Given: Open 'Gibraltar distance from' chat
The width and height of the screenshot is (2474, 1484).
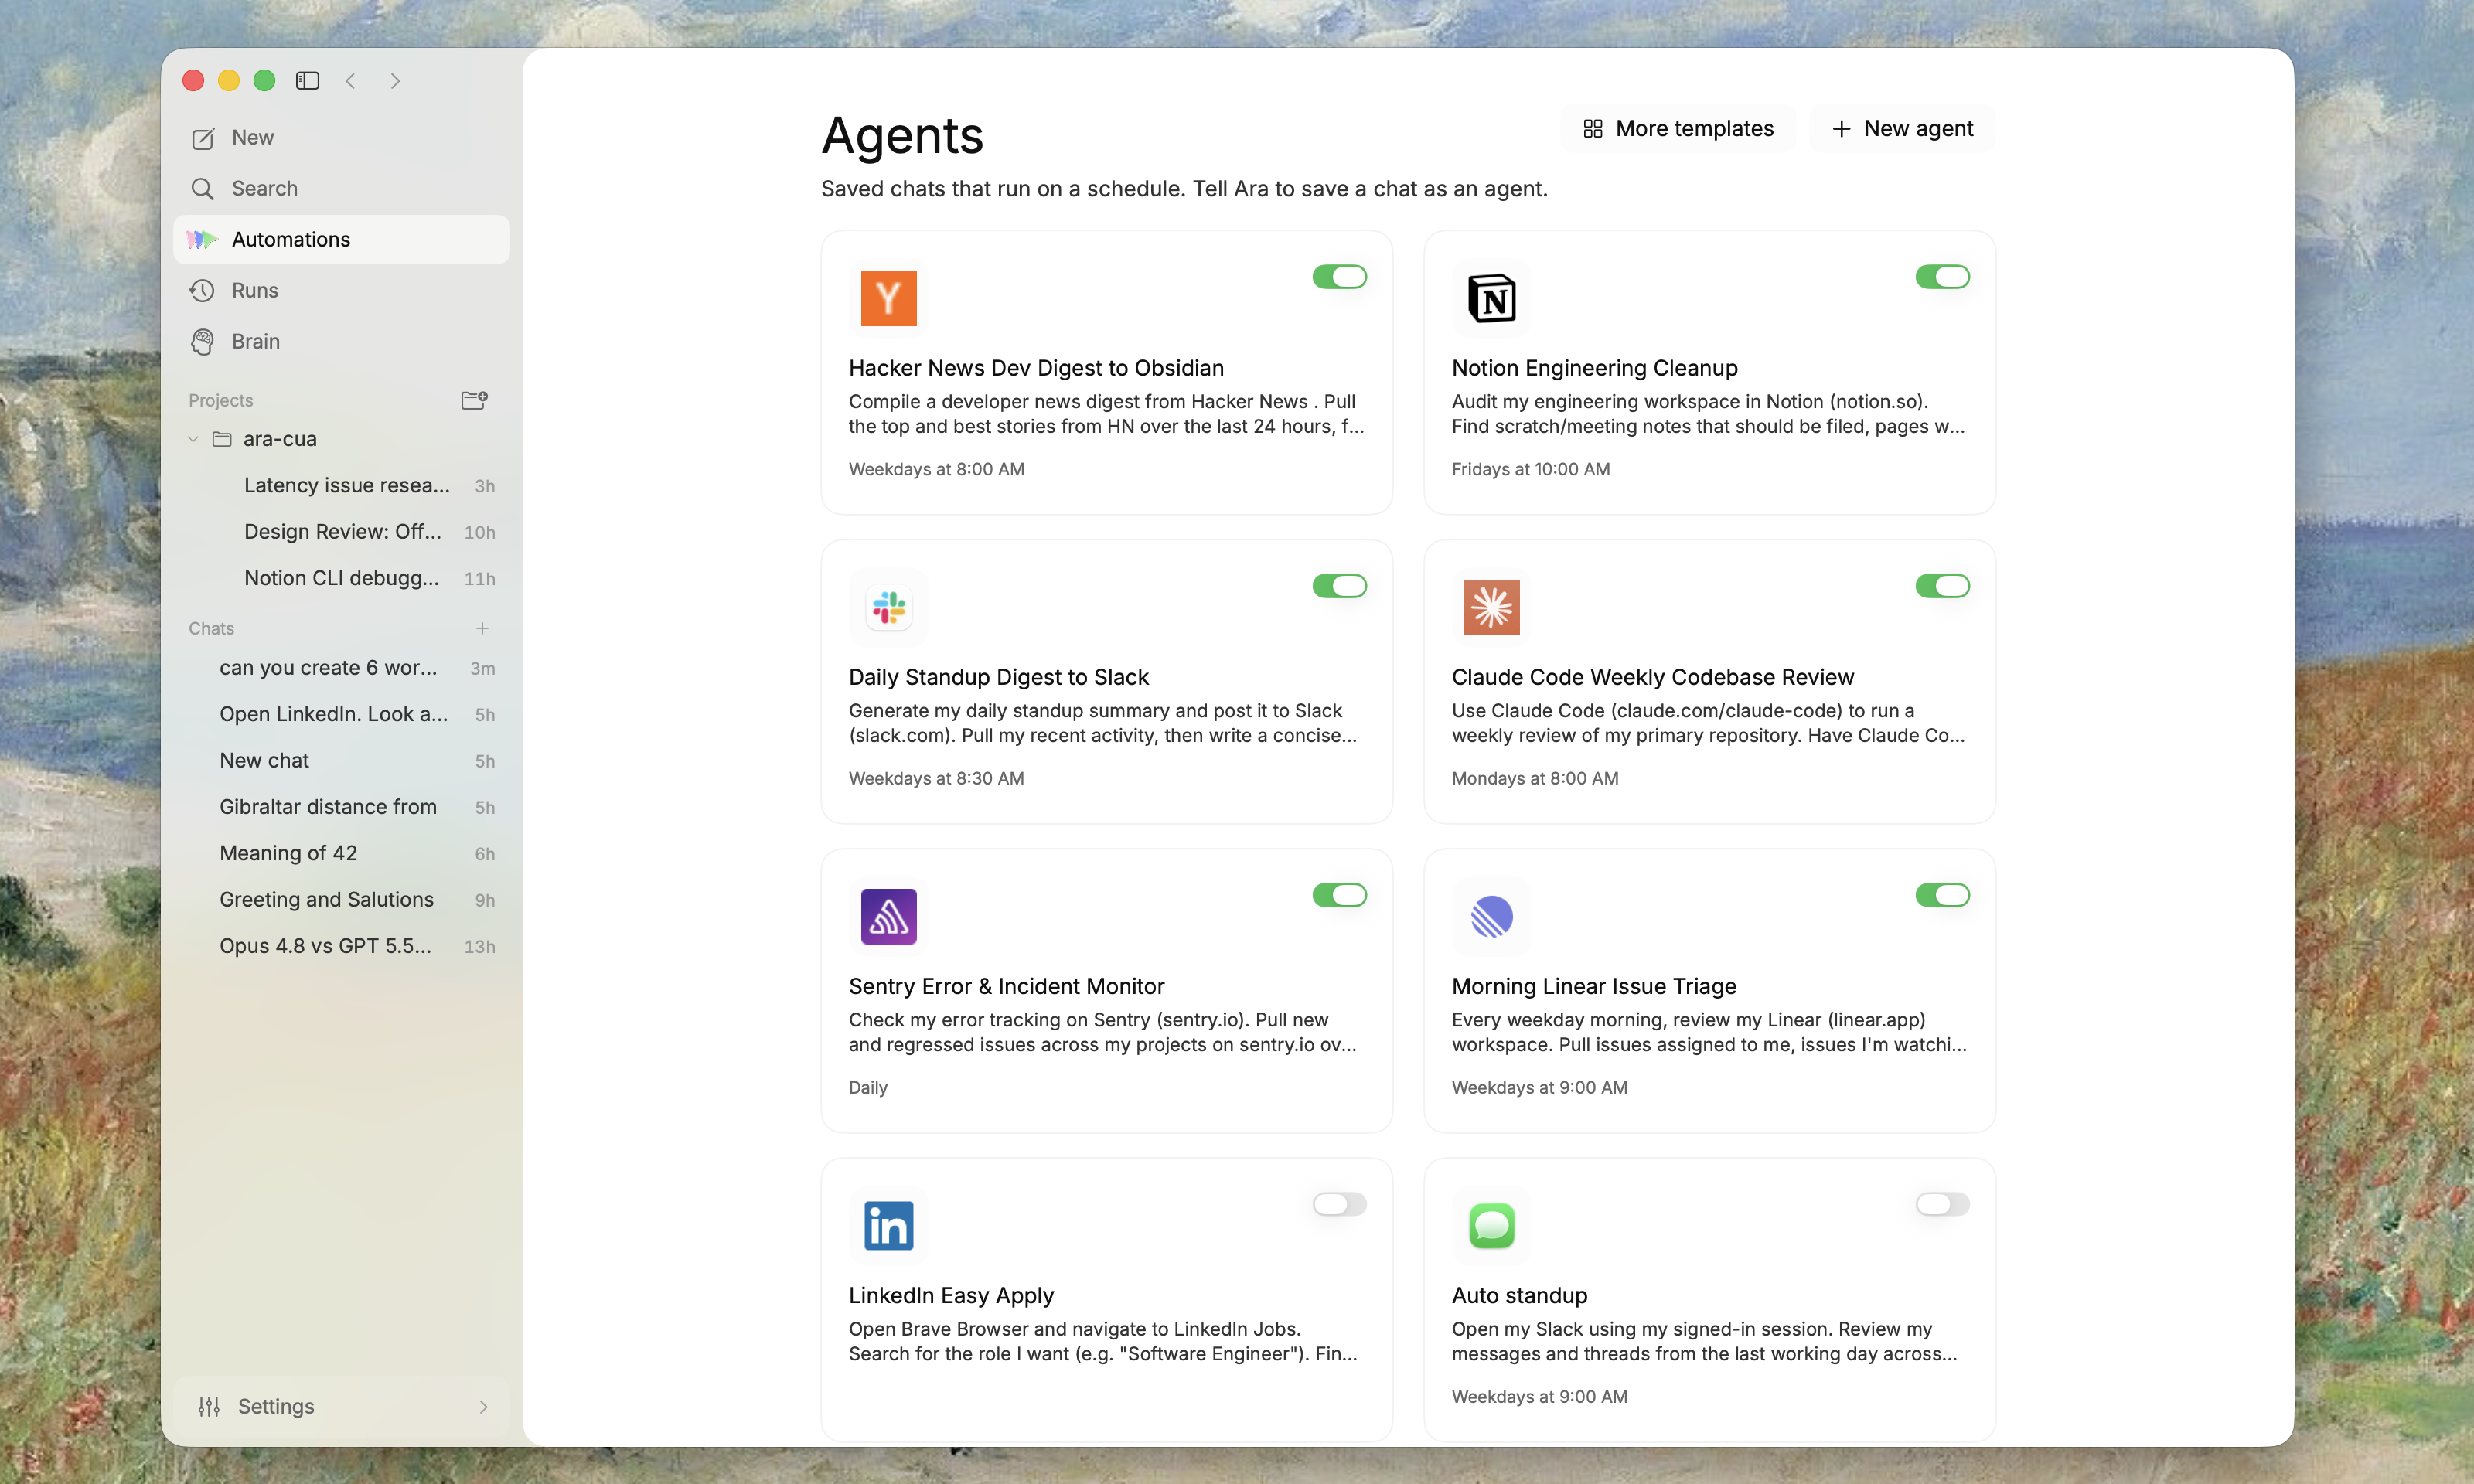Looking at the screenshot, I should 341,807.
